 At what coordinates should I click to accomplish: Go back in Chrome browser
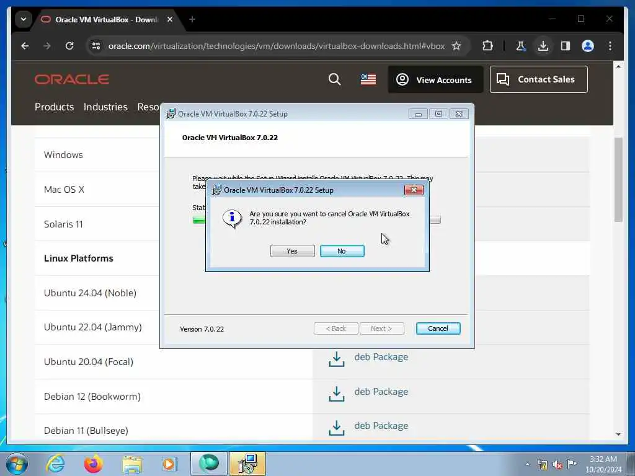[x=25, y=46]
